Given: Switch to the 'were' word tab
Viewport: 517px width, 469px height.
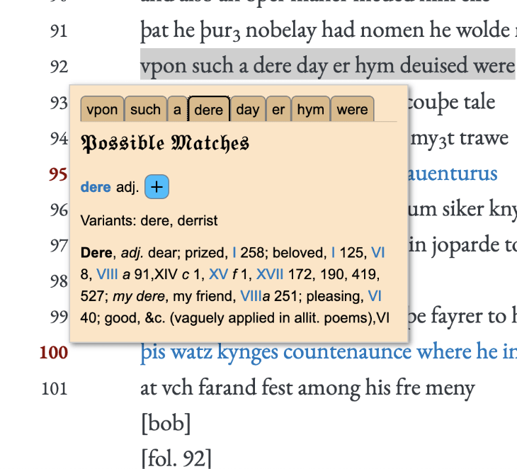Looking at the screenshot, I should (x=352, y=110).
